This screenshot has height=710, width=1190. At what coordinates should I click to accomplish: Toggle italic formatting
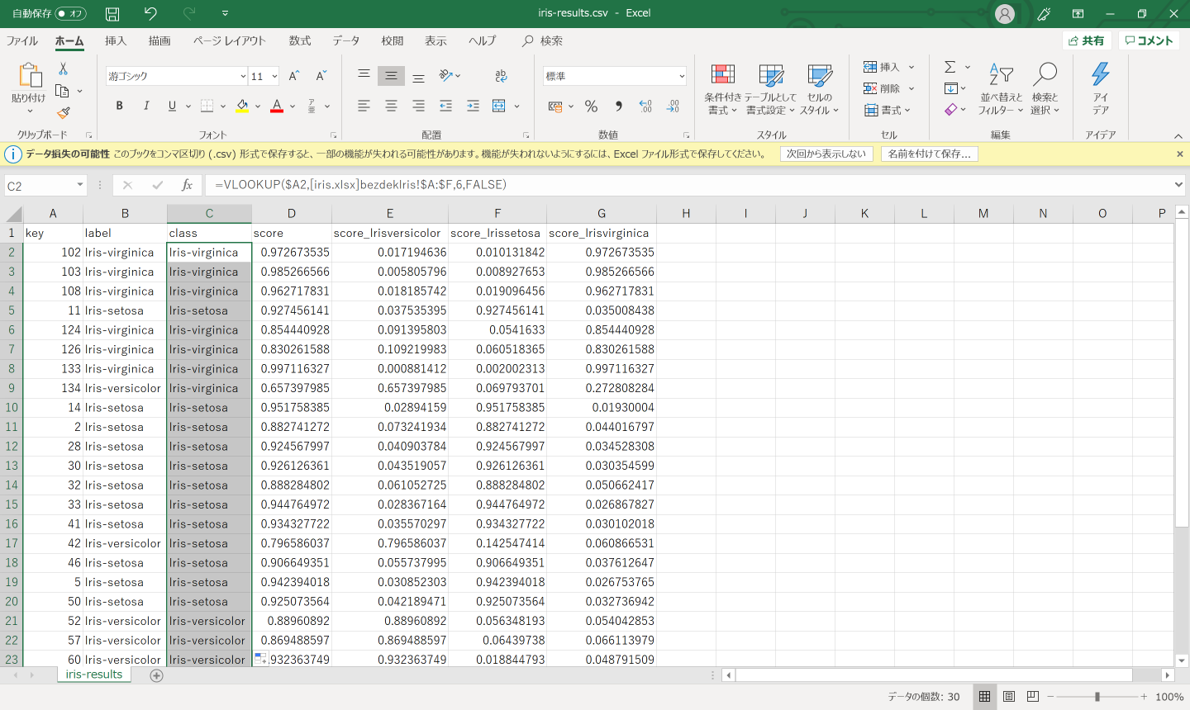click(146, 106)
